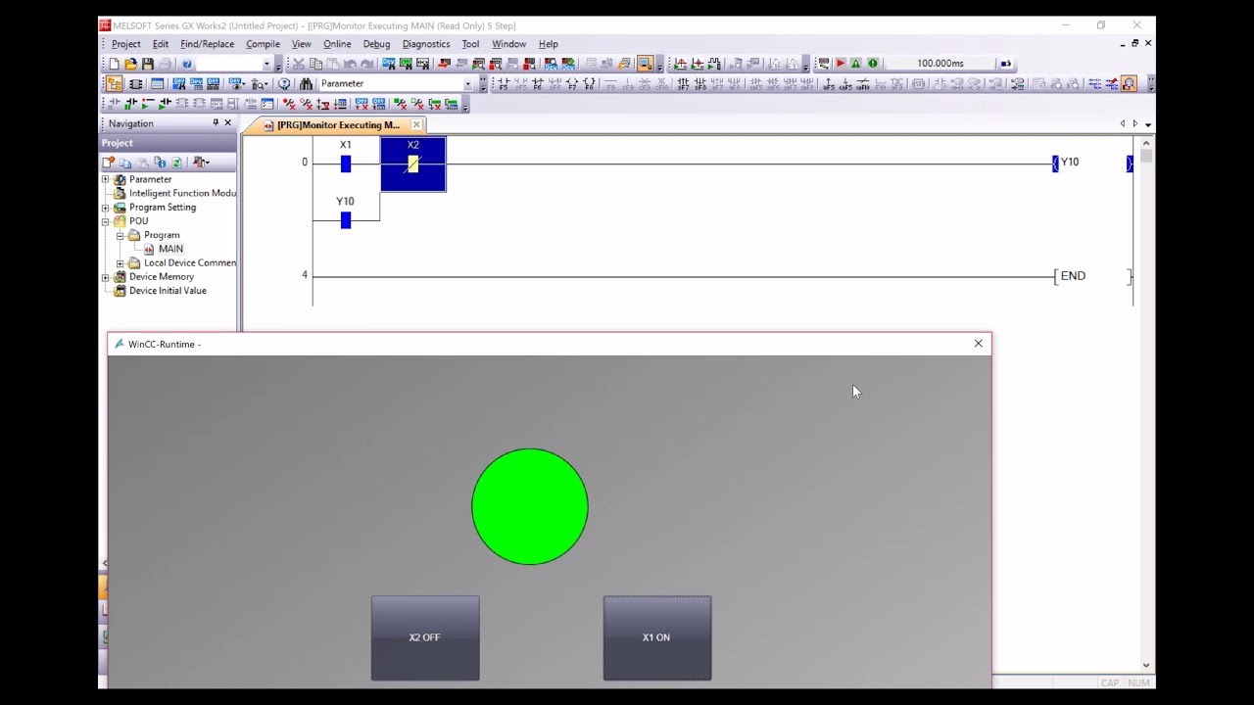1254x705 pixels.
Task: Click the green circle status icon
Action: tap(873, 64)
